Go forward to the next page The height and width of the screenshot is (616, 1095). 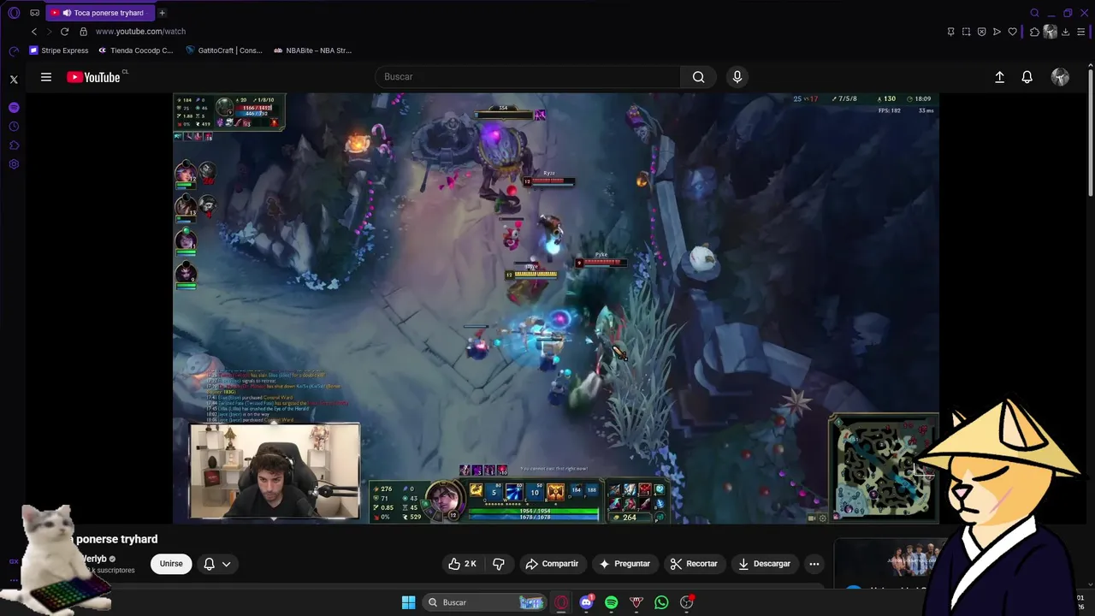(x=49, y=32)
